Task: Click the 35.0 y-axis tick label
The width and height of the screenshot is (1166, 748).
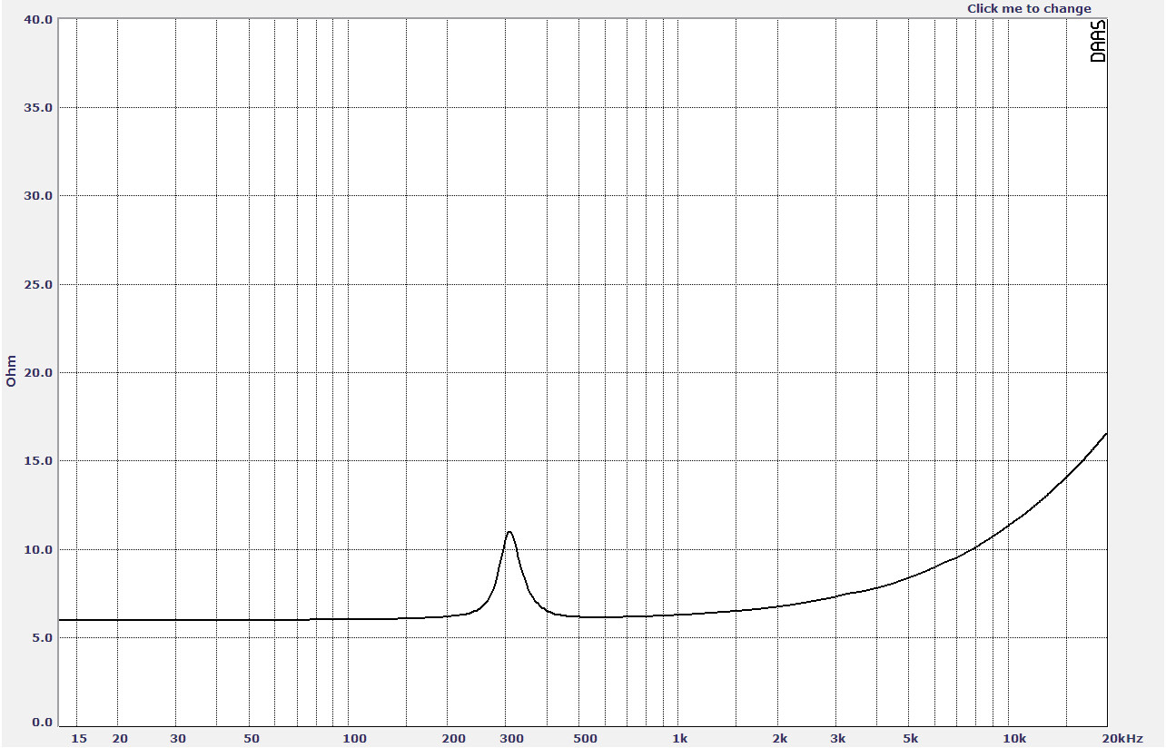Action: pos(37,108)
